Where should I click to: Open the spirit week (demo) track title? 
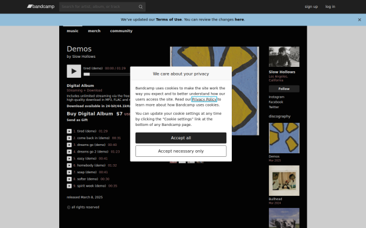click(x=91, y=186)
